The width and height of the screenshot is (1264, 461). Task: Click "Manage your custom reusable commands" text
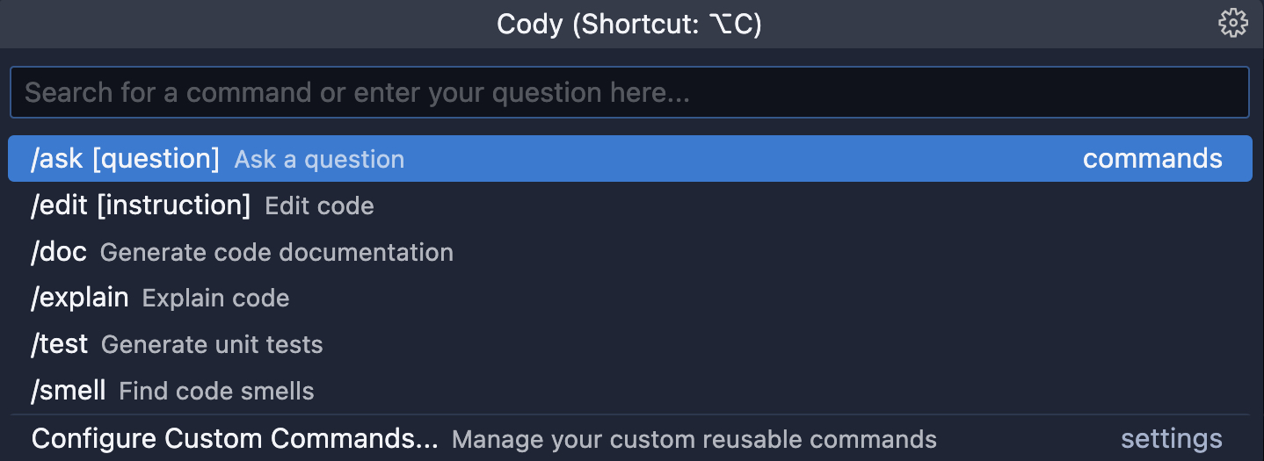tap(694, 439)
